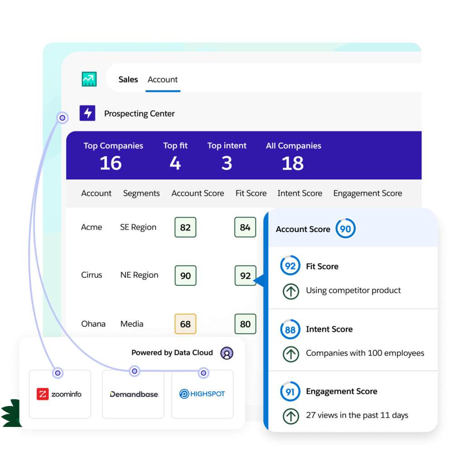This screenshot has height=464, width=464.
Task: Select the Sales app label
Action: point(128,79)
